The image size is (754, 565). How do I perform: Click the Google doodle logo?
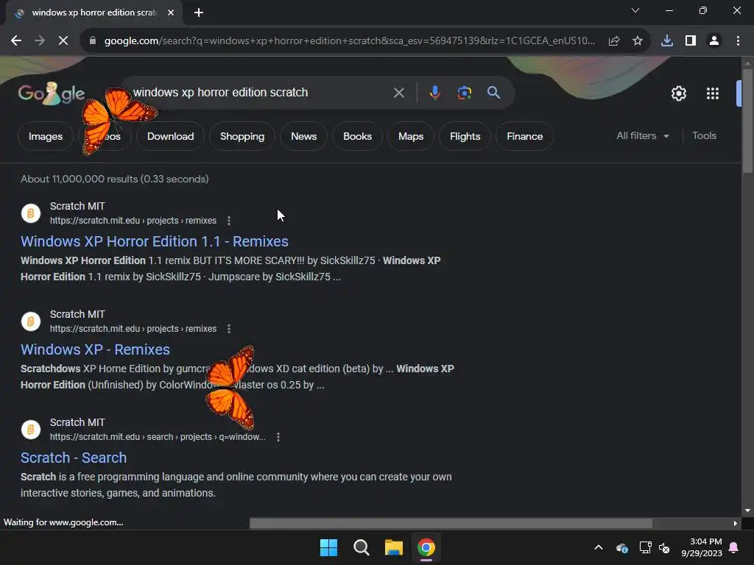[x=51, y=93]
